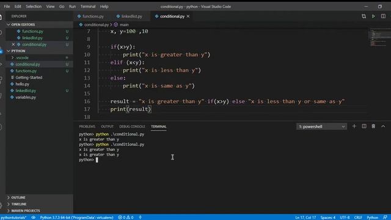Open the feedback icon in status bar

pos(385,218)
